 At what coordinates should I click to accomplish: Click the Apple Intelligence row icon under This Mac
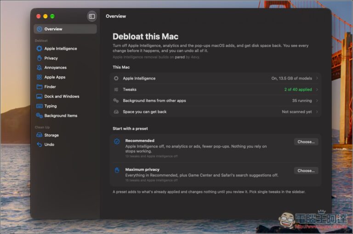pos(116,78)
